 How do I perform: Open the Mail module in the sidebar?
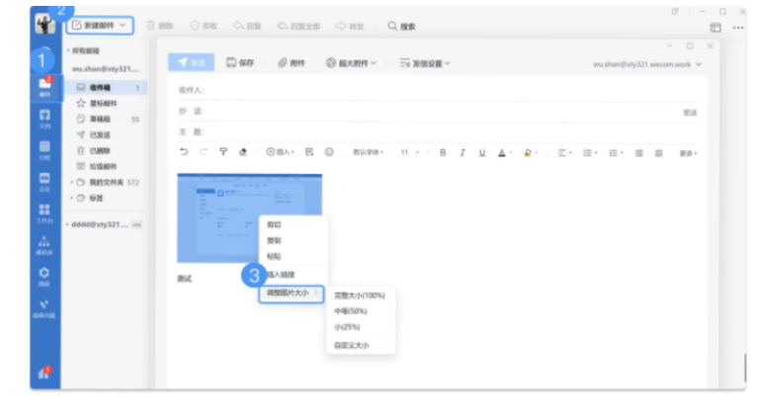44,87
